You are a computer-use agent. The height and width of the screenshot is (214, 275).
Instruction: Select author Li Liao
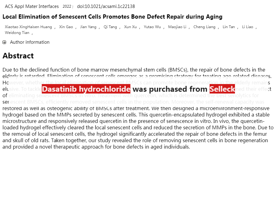248,27
